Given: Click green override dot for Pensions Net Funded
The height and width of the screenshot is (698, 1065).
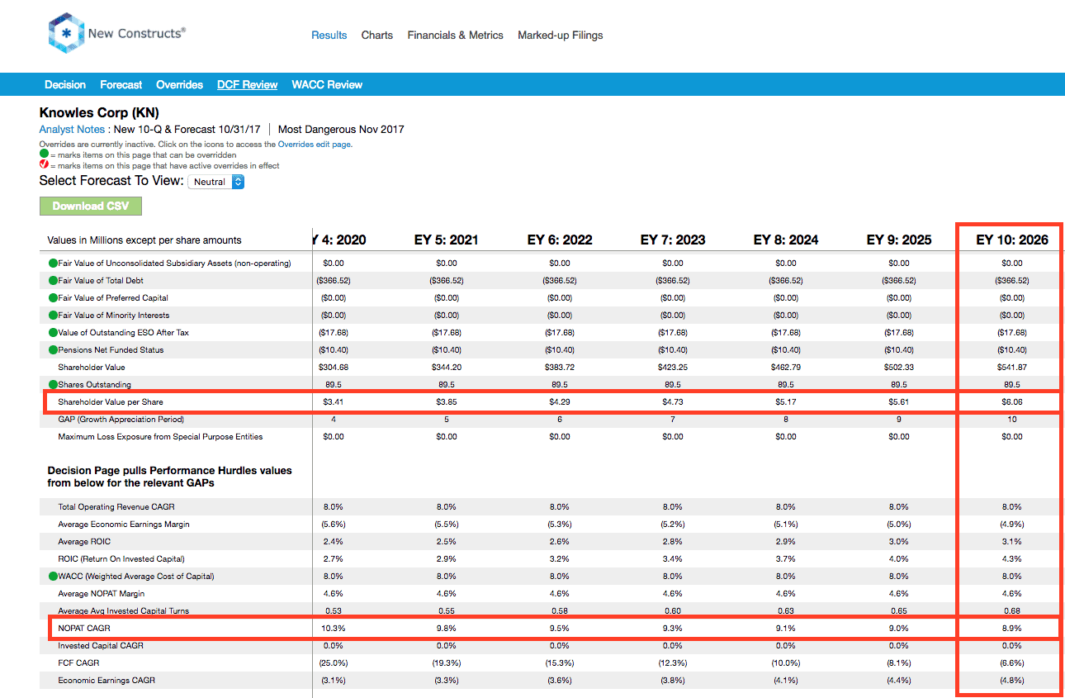Looking at the screenshot, I should 53,350.
